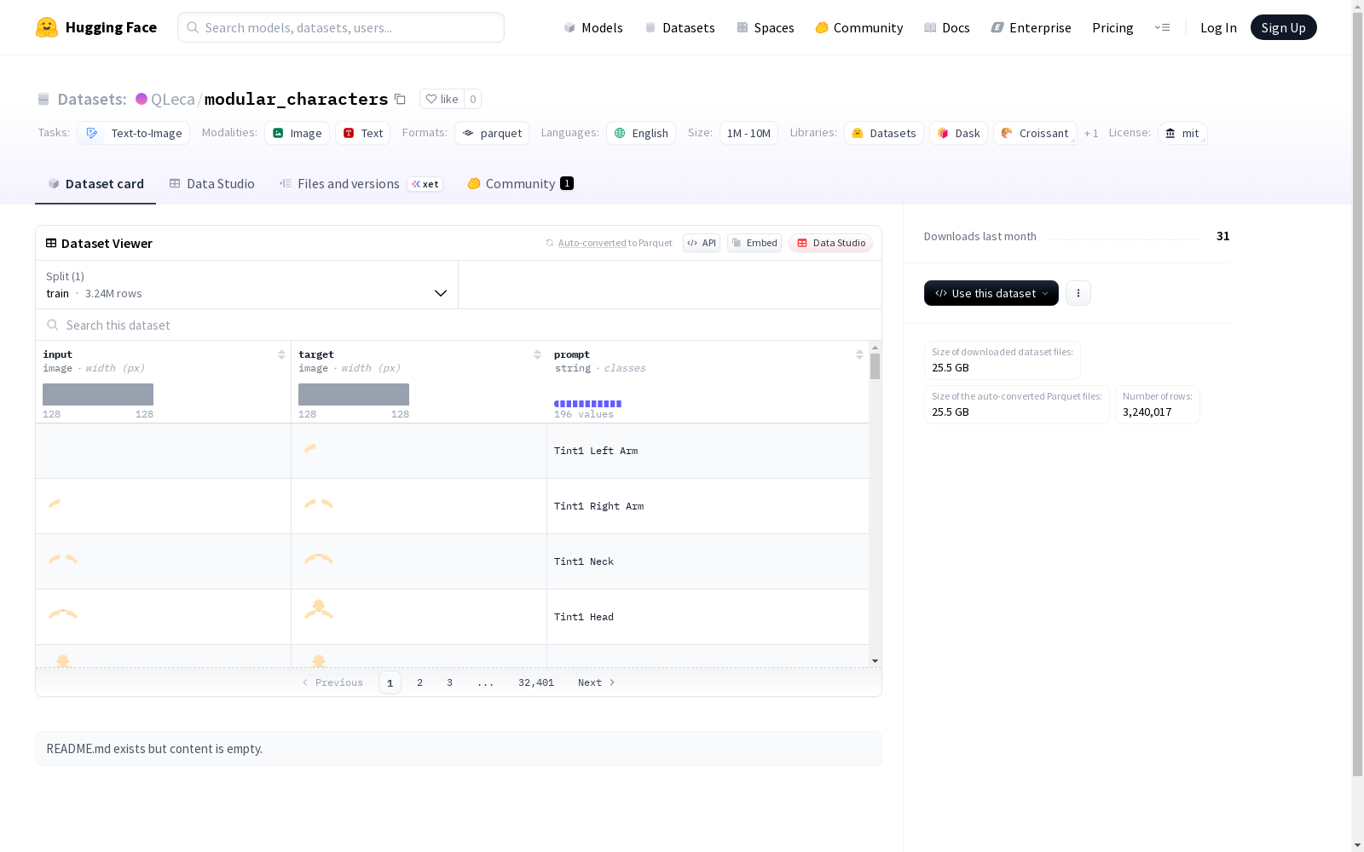The image size is (1364, 852).
Task: Click the like count 0
Action: (473, 99)
